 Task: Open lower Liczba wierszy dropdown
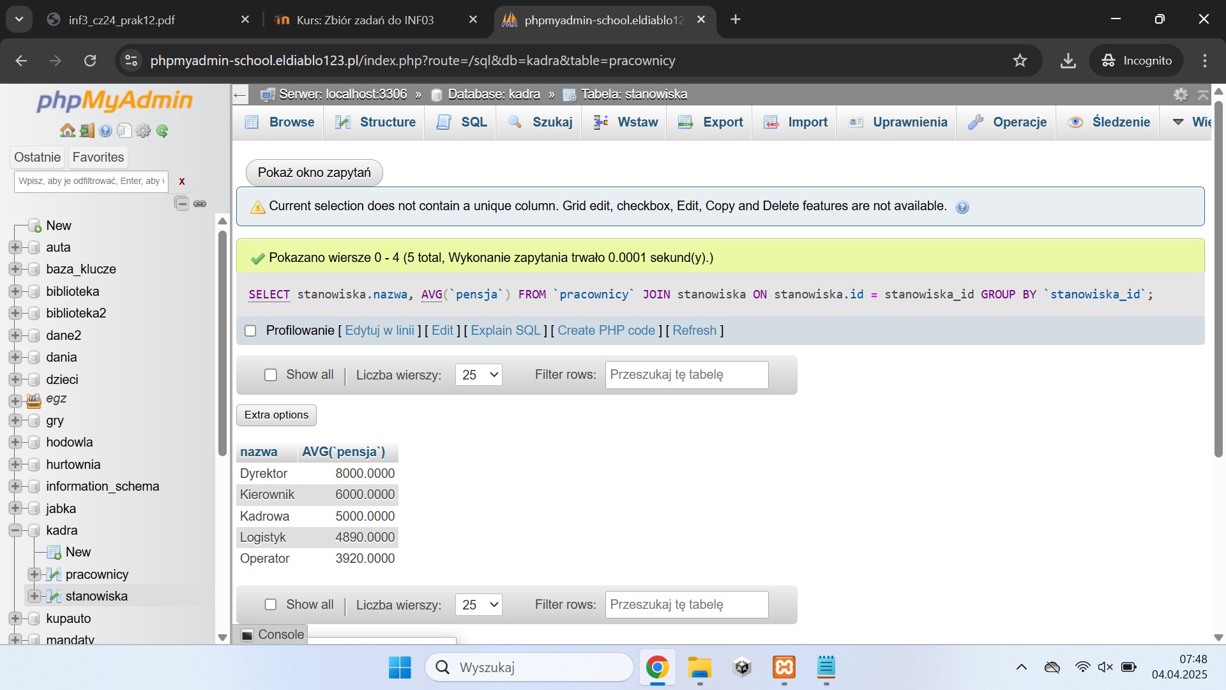tap(479, 605)
